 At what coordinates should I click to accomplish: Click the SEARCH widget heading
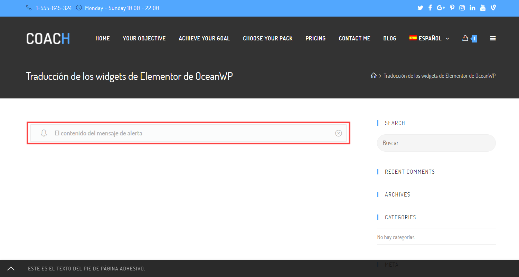coord(395,123)
